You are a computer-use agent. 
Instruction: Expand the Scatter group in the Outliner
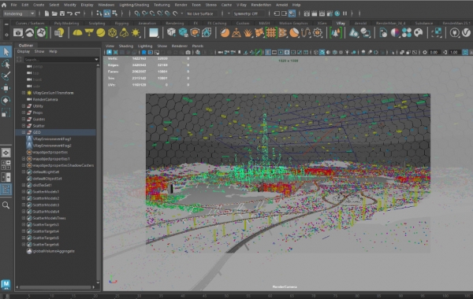click(x=24, y=126)
